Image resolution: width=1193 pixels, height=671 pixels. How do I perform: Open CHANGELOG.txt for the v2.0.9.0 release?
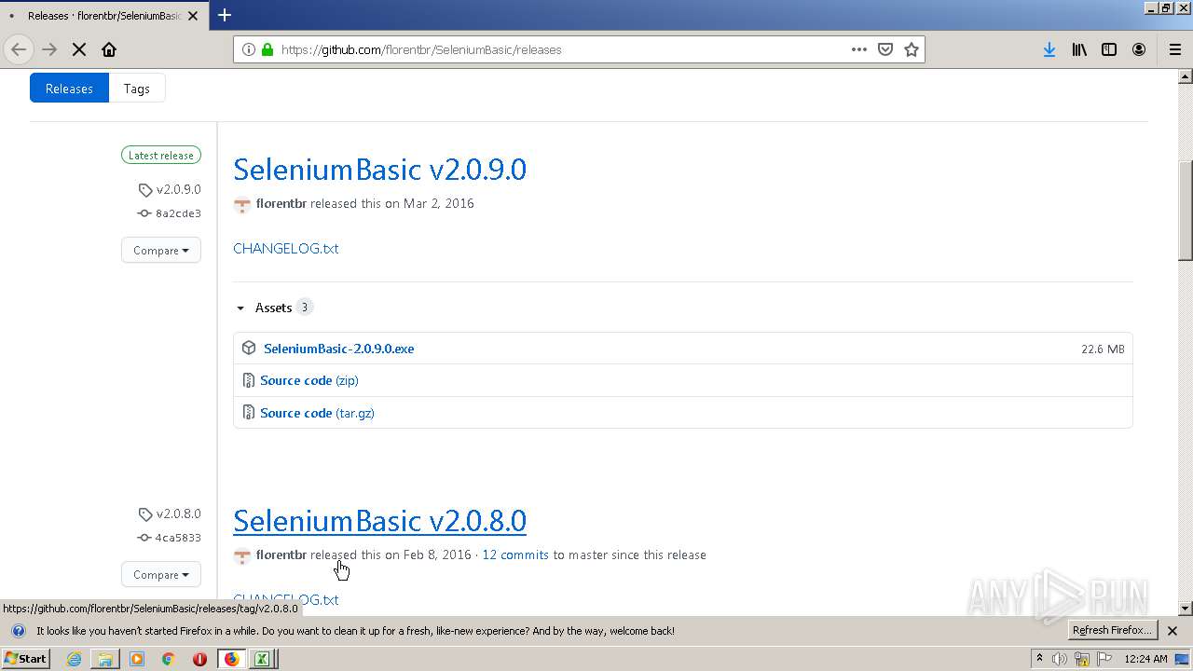(x=285, y=249)
